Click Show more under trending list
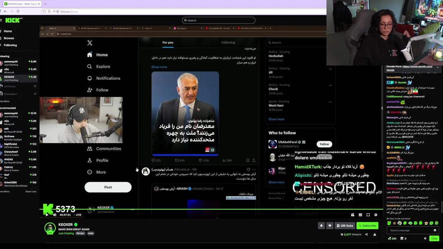Viewport: 443px width, 249px height. (276, 119)
